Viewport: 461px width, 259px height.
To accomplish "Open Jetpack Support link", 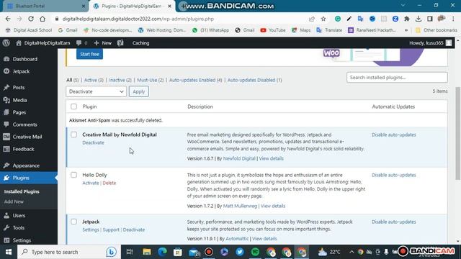I will tap(111, 230).
